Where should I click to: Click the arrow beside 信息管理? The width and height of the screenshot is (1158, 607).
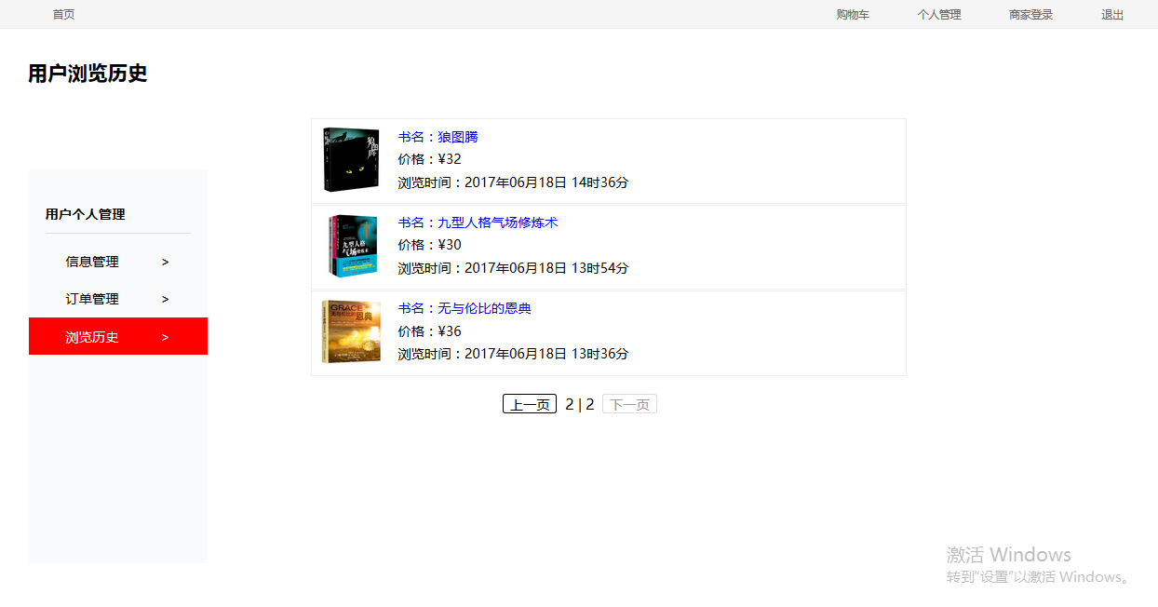coord(166,262)
